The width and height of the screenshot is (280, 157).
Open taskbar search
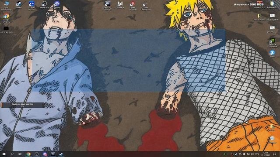point(12,154)
